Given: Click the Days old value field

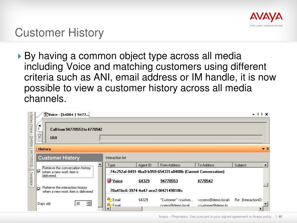Looking at the screenshot, I should [x=81, y=204].
